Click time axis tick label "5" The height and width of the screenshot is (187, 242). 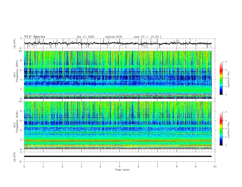coord(119,167)
